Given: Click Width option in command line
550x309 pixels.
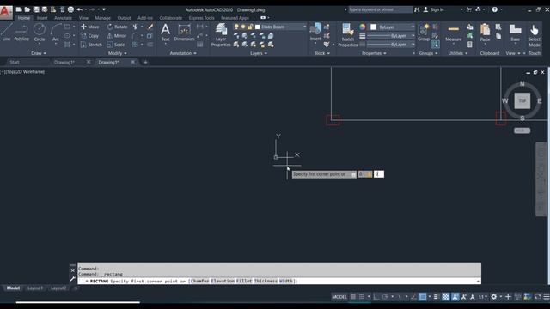Looking at the screenshot, I should (x=286, y=281).
